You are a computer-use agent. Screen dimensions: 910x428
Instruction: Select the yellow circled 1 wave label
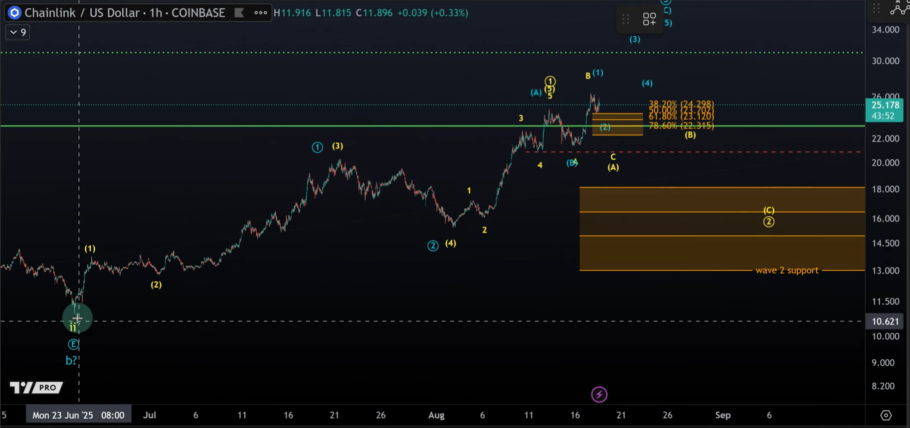point(550,81)
